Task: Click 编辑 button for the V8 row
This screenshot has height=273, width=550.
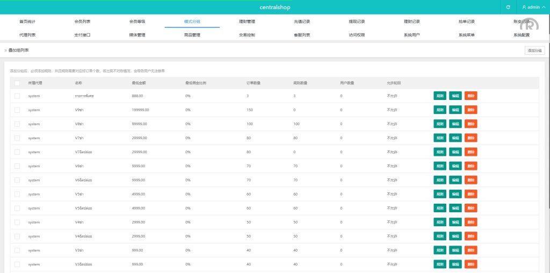Action: point(455,124)
